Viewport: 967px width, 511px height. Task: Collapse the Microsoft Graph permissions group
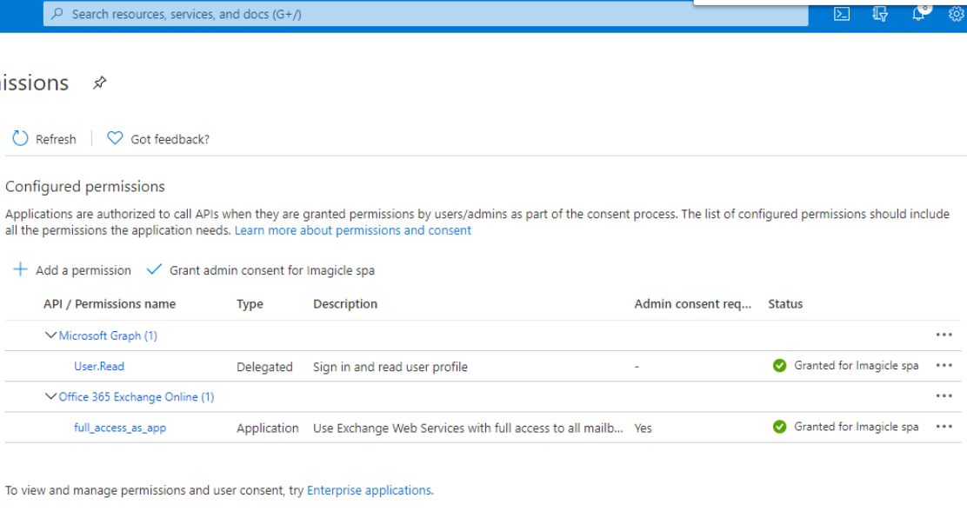pos(52,335)
